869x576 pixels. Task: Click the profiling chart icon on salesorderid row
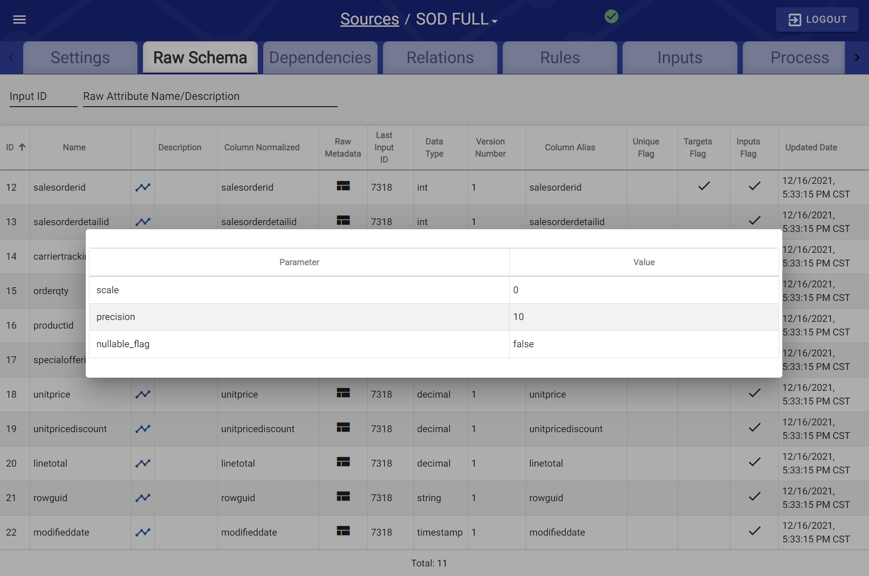[x=142, y=187]
